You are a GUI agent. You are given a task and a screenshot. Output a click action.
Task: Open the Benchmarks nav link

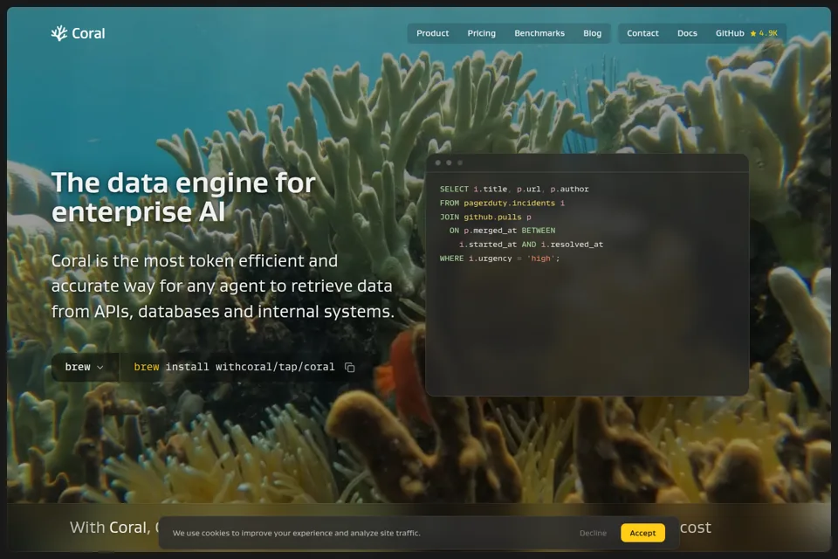pyautogui.click(x=539, y=33)
